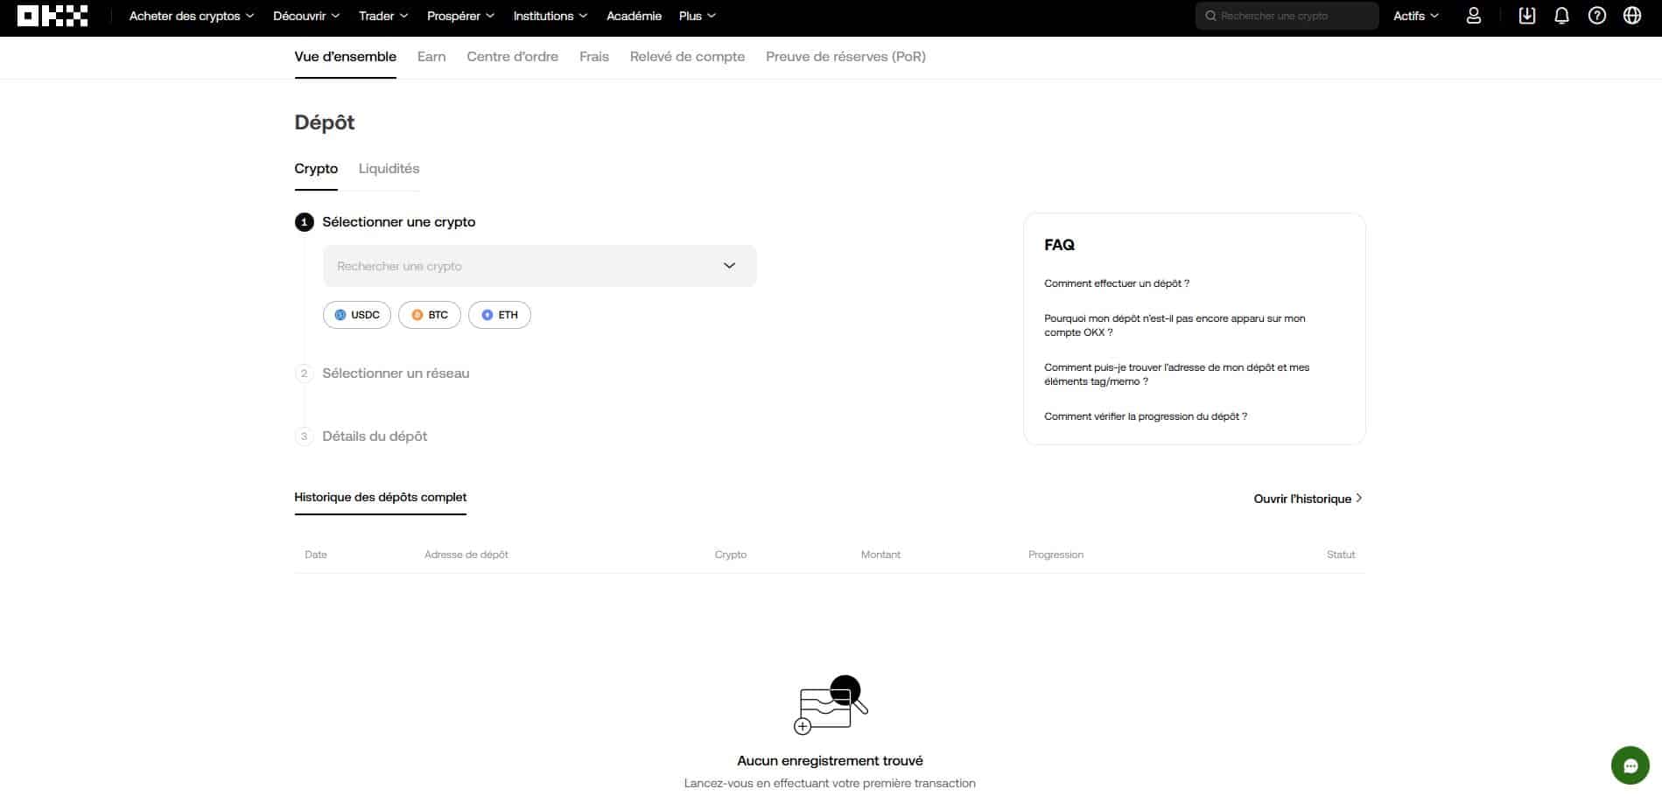Select Historique des dépôts complet tab
The image size is (1662, 796).
pos(380,497)
